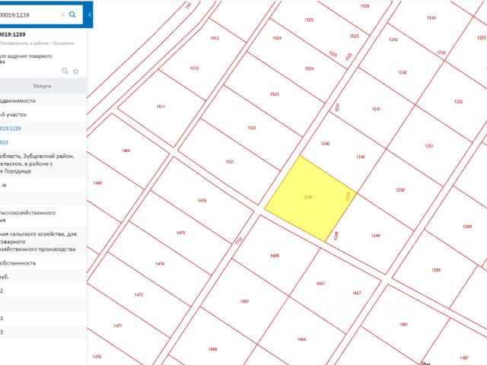The height and width of the screenshot is (365, 487).
Task: Collapse the left info panel chevron
Action: pyautogui.click(x=90, y=14)
